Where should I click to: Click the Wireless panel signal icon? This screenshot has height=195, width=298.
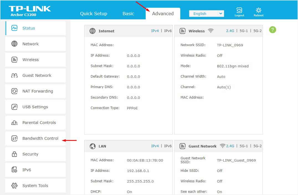click(183, 31)
